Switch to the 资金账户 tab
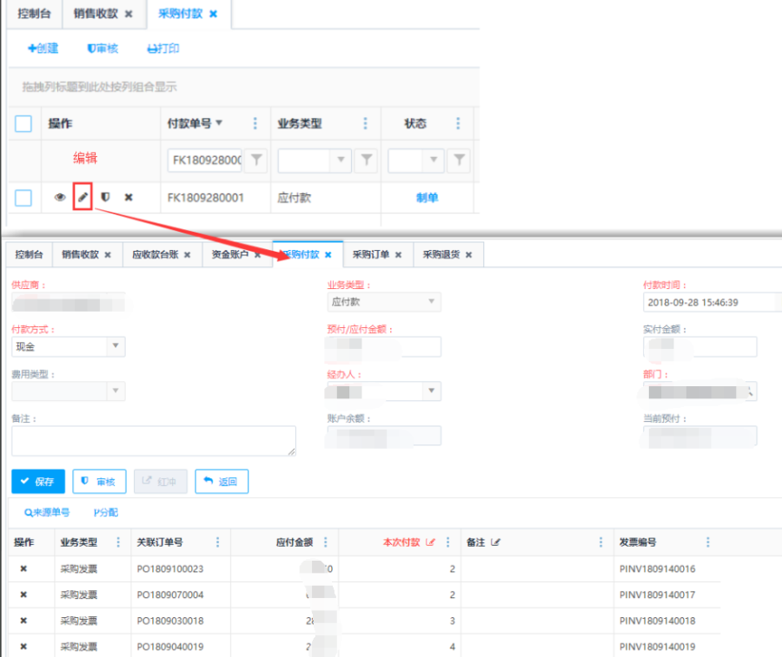The image size is (782, 657). [x=229, y=254]
